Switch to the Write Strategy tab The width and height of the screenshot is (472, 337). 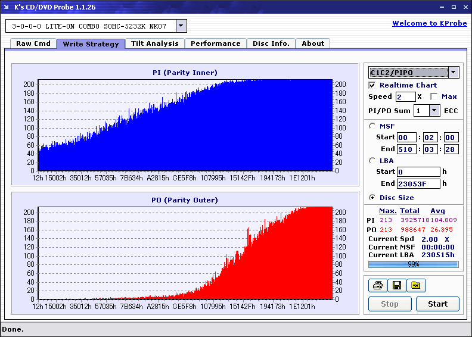click(x=91, y=44)
